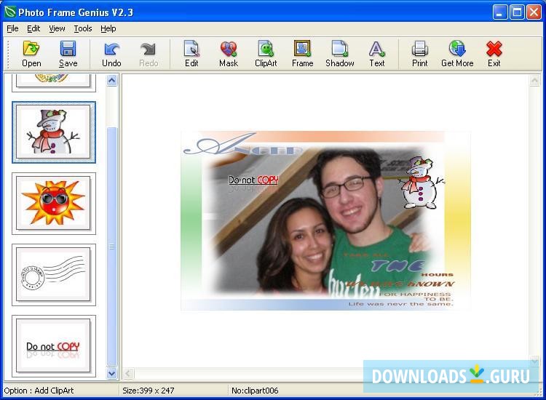546x400 pixels.
Task: Click the clipart list scrollbar thumb
Action: tap(112, 247)
